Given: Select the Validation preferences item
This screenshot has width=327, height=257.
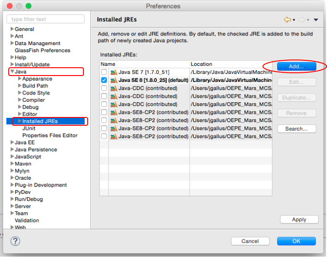Looking at the screenshot, I should coord(27,220).
